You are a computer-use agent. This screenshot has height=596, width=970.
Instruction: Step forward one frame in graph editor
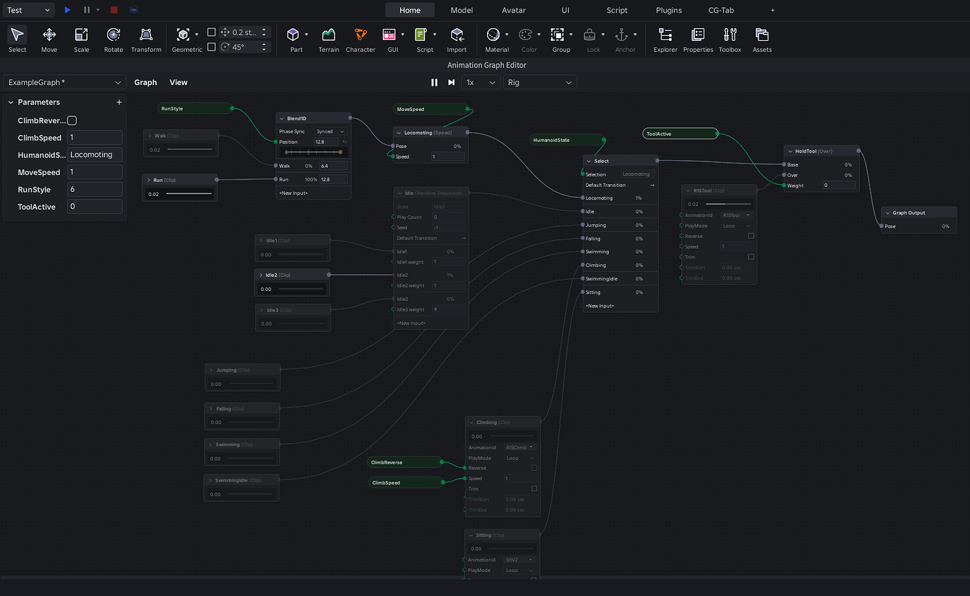[x=451, y=82]
